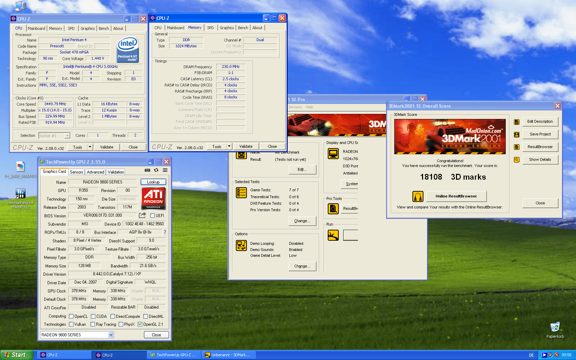This screenshot has width=576, height=360.
Task: Click the Display and CPU monitor icon
Action: [333, 154]
